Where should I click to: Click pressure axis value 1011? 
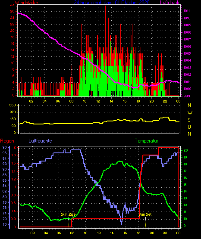(x=186, y=11)
